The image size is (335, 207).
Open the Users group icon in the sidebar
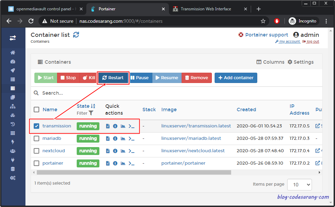tap(13, 151)
